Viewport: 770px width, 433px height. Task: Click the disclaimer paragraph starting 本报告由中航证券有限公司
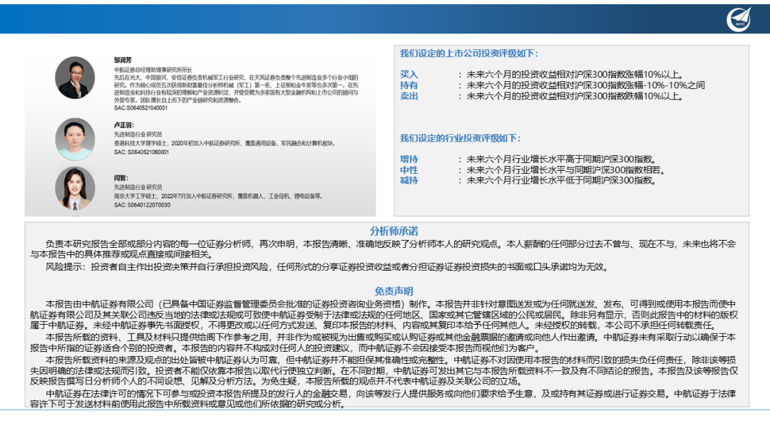384,315
